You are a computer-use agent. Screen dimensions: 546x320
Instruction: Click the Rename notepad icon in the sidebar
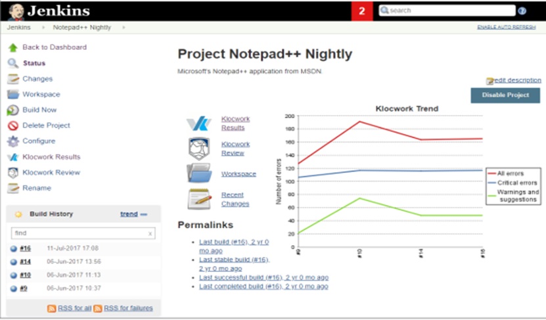point(13,189)
